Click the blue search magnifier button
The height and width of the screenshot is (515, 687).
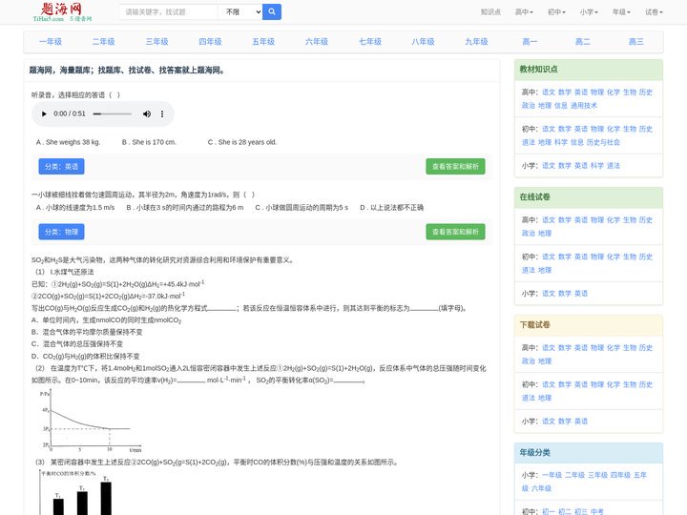coord(272,11)
